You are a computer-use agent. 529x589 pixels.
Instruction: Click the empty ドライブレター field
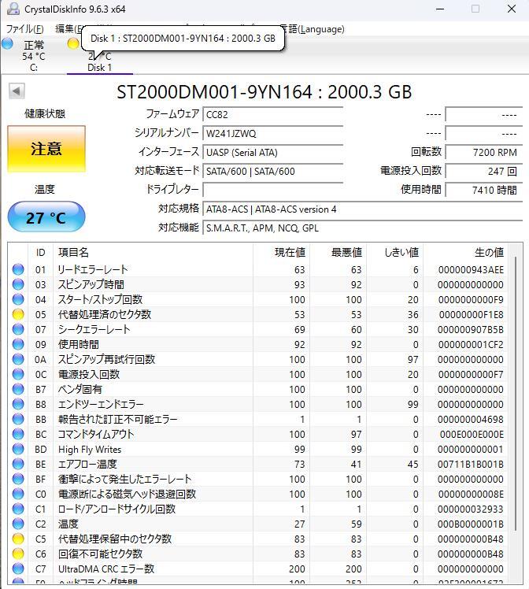(273, 190)
